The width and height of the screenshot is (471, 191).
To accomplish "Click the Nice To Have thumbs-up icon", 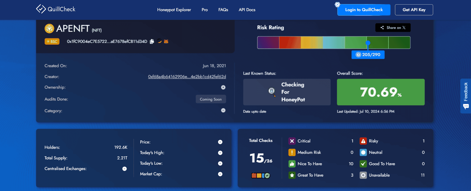I will (x=292, y=164).
